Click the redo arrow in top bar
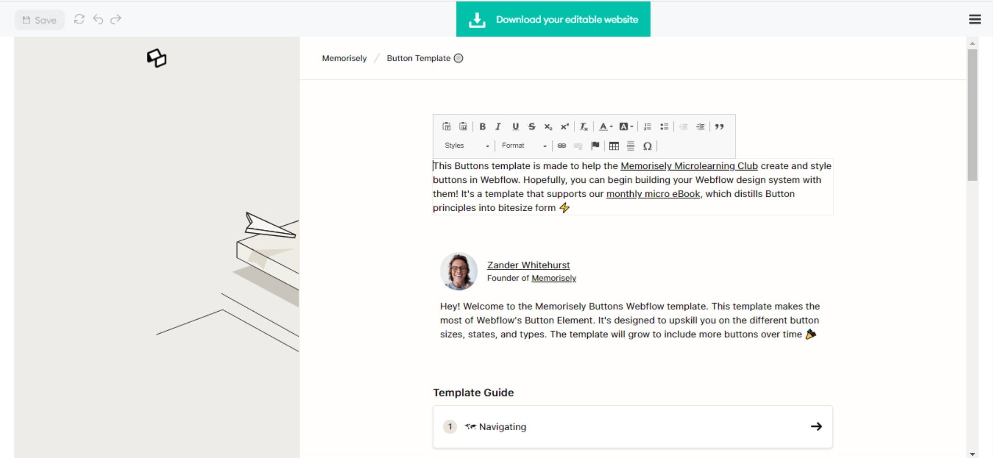The height and width of the screenshot is (458, 993). pyautogui.click(x=116, y=19)
